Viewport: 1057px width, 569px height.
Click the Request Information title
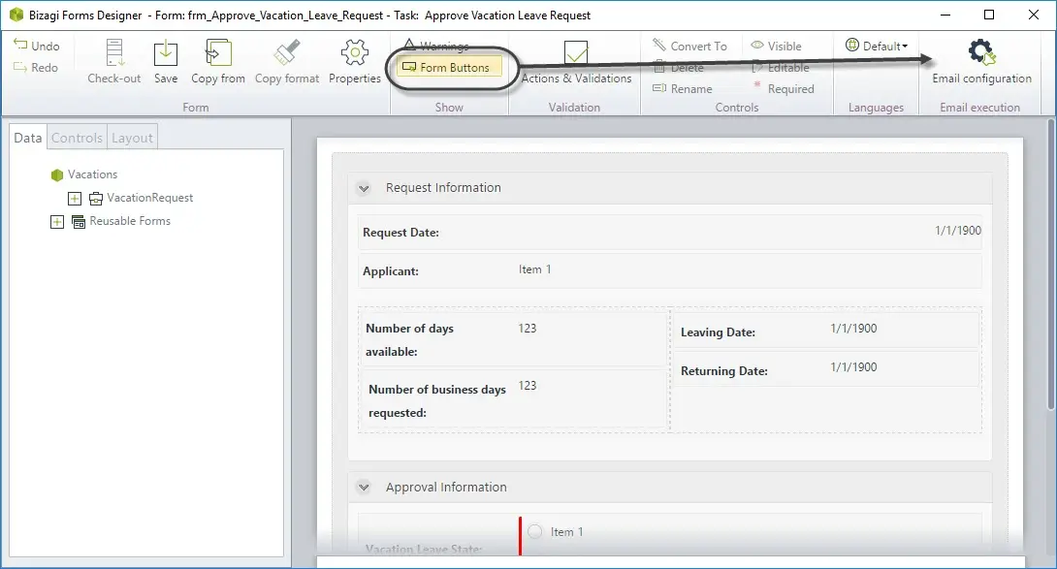click(443, 187)
